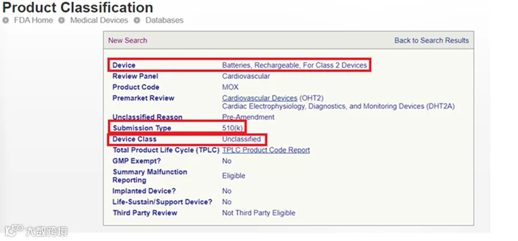Click the New Search link

point(128,41)
